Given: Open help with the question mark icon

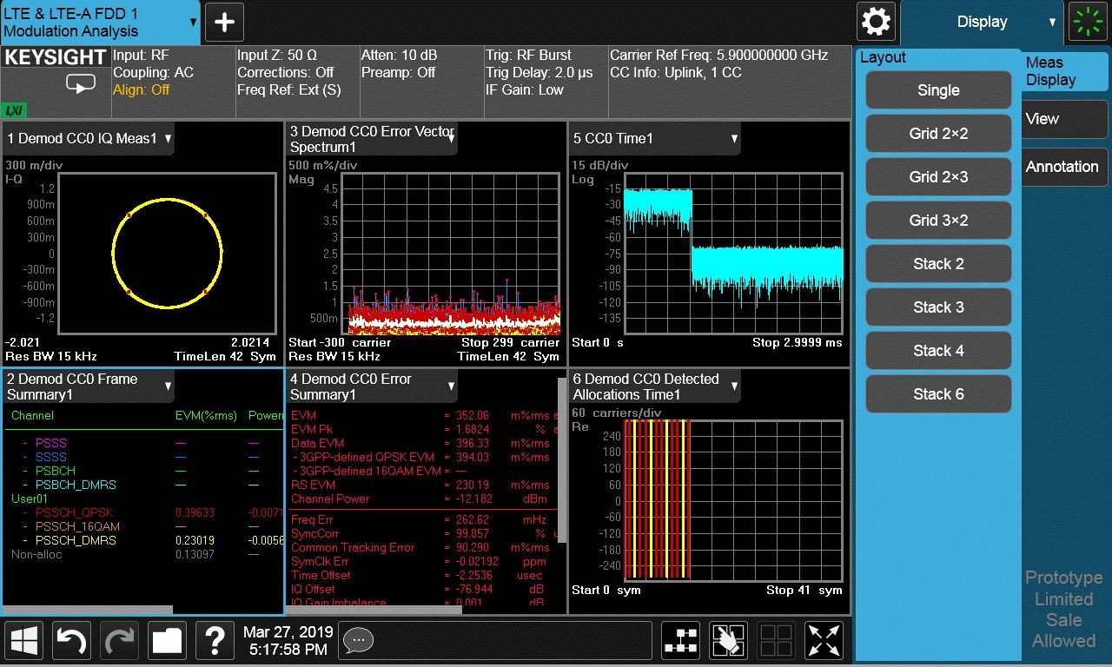Looking at the screenshot, I should 215,641.
